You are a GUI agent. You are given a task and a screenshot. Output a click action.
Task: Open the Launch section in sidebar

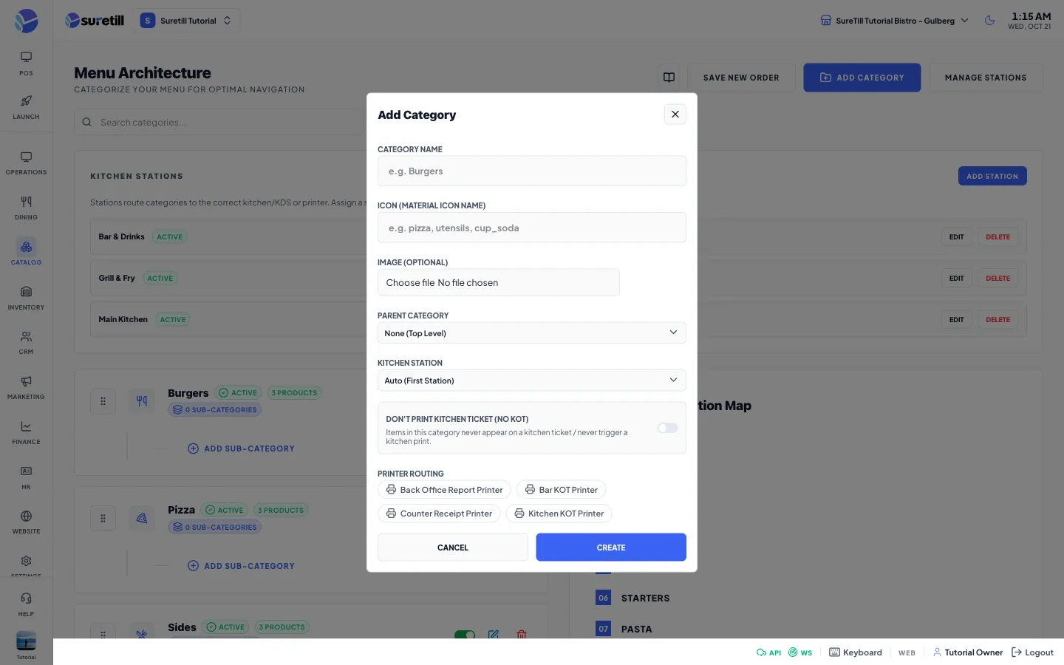(26, 107)
